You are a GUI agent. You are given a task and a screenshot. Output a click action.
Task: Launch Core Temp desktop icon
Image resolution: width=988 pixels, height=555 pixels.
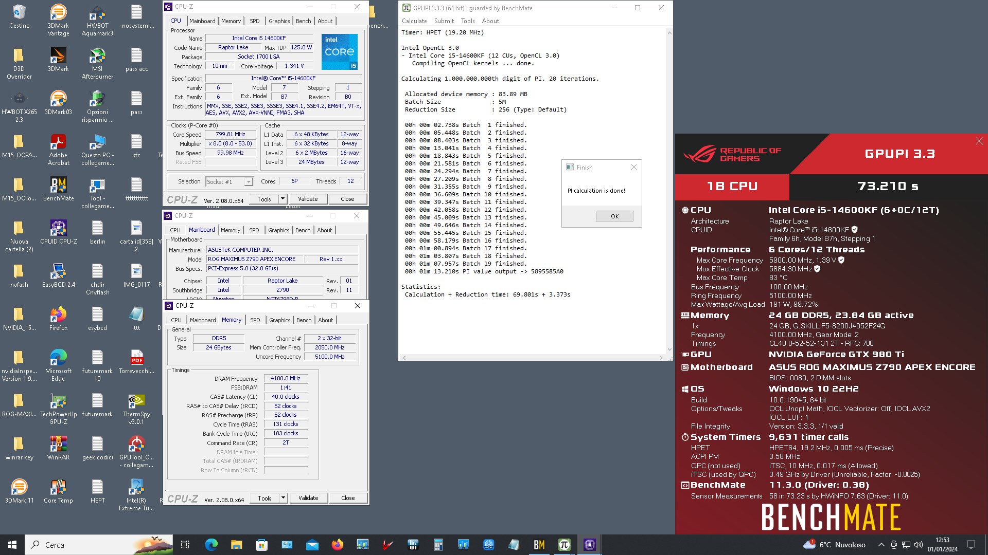pyautogui.click(x=58, y=491)
